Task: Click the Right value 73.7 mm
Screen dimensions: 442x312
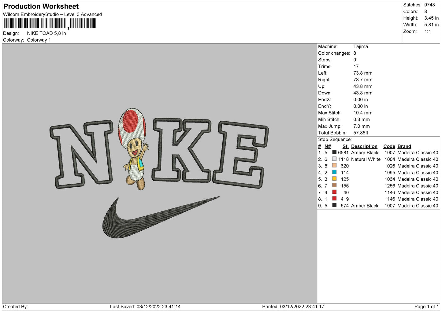Action: (363, 80)
